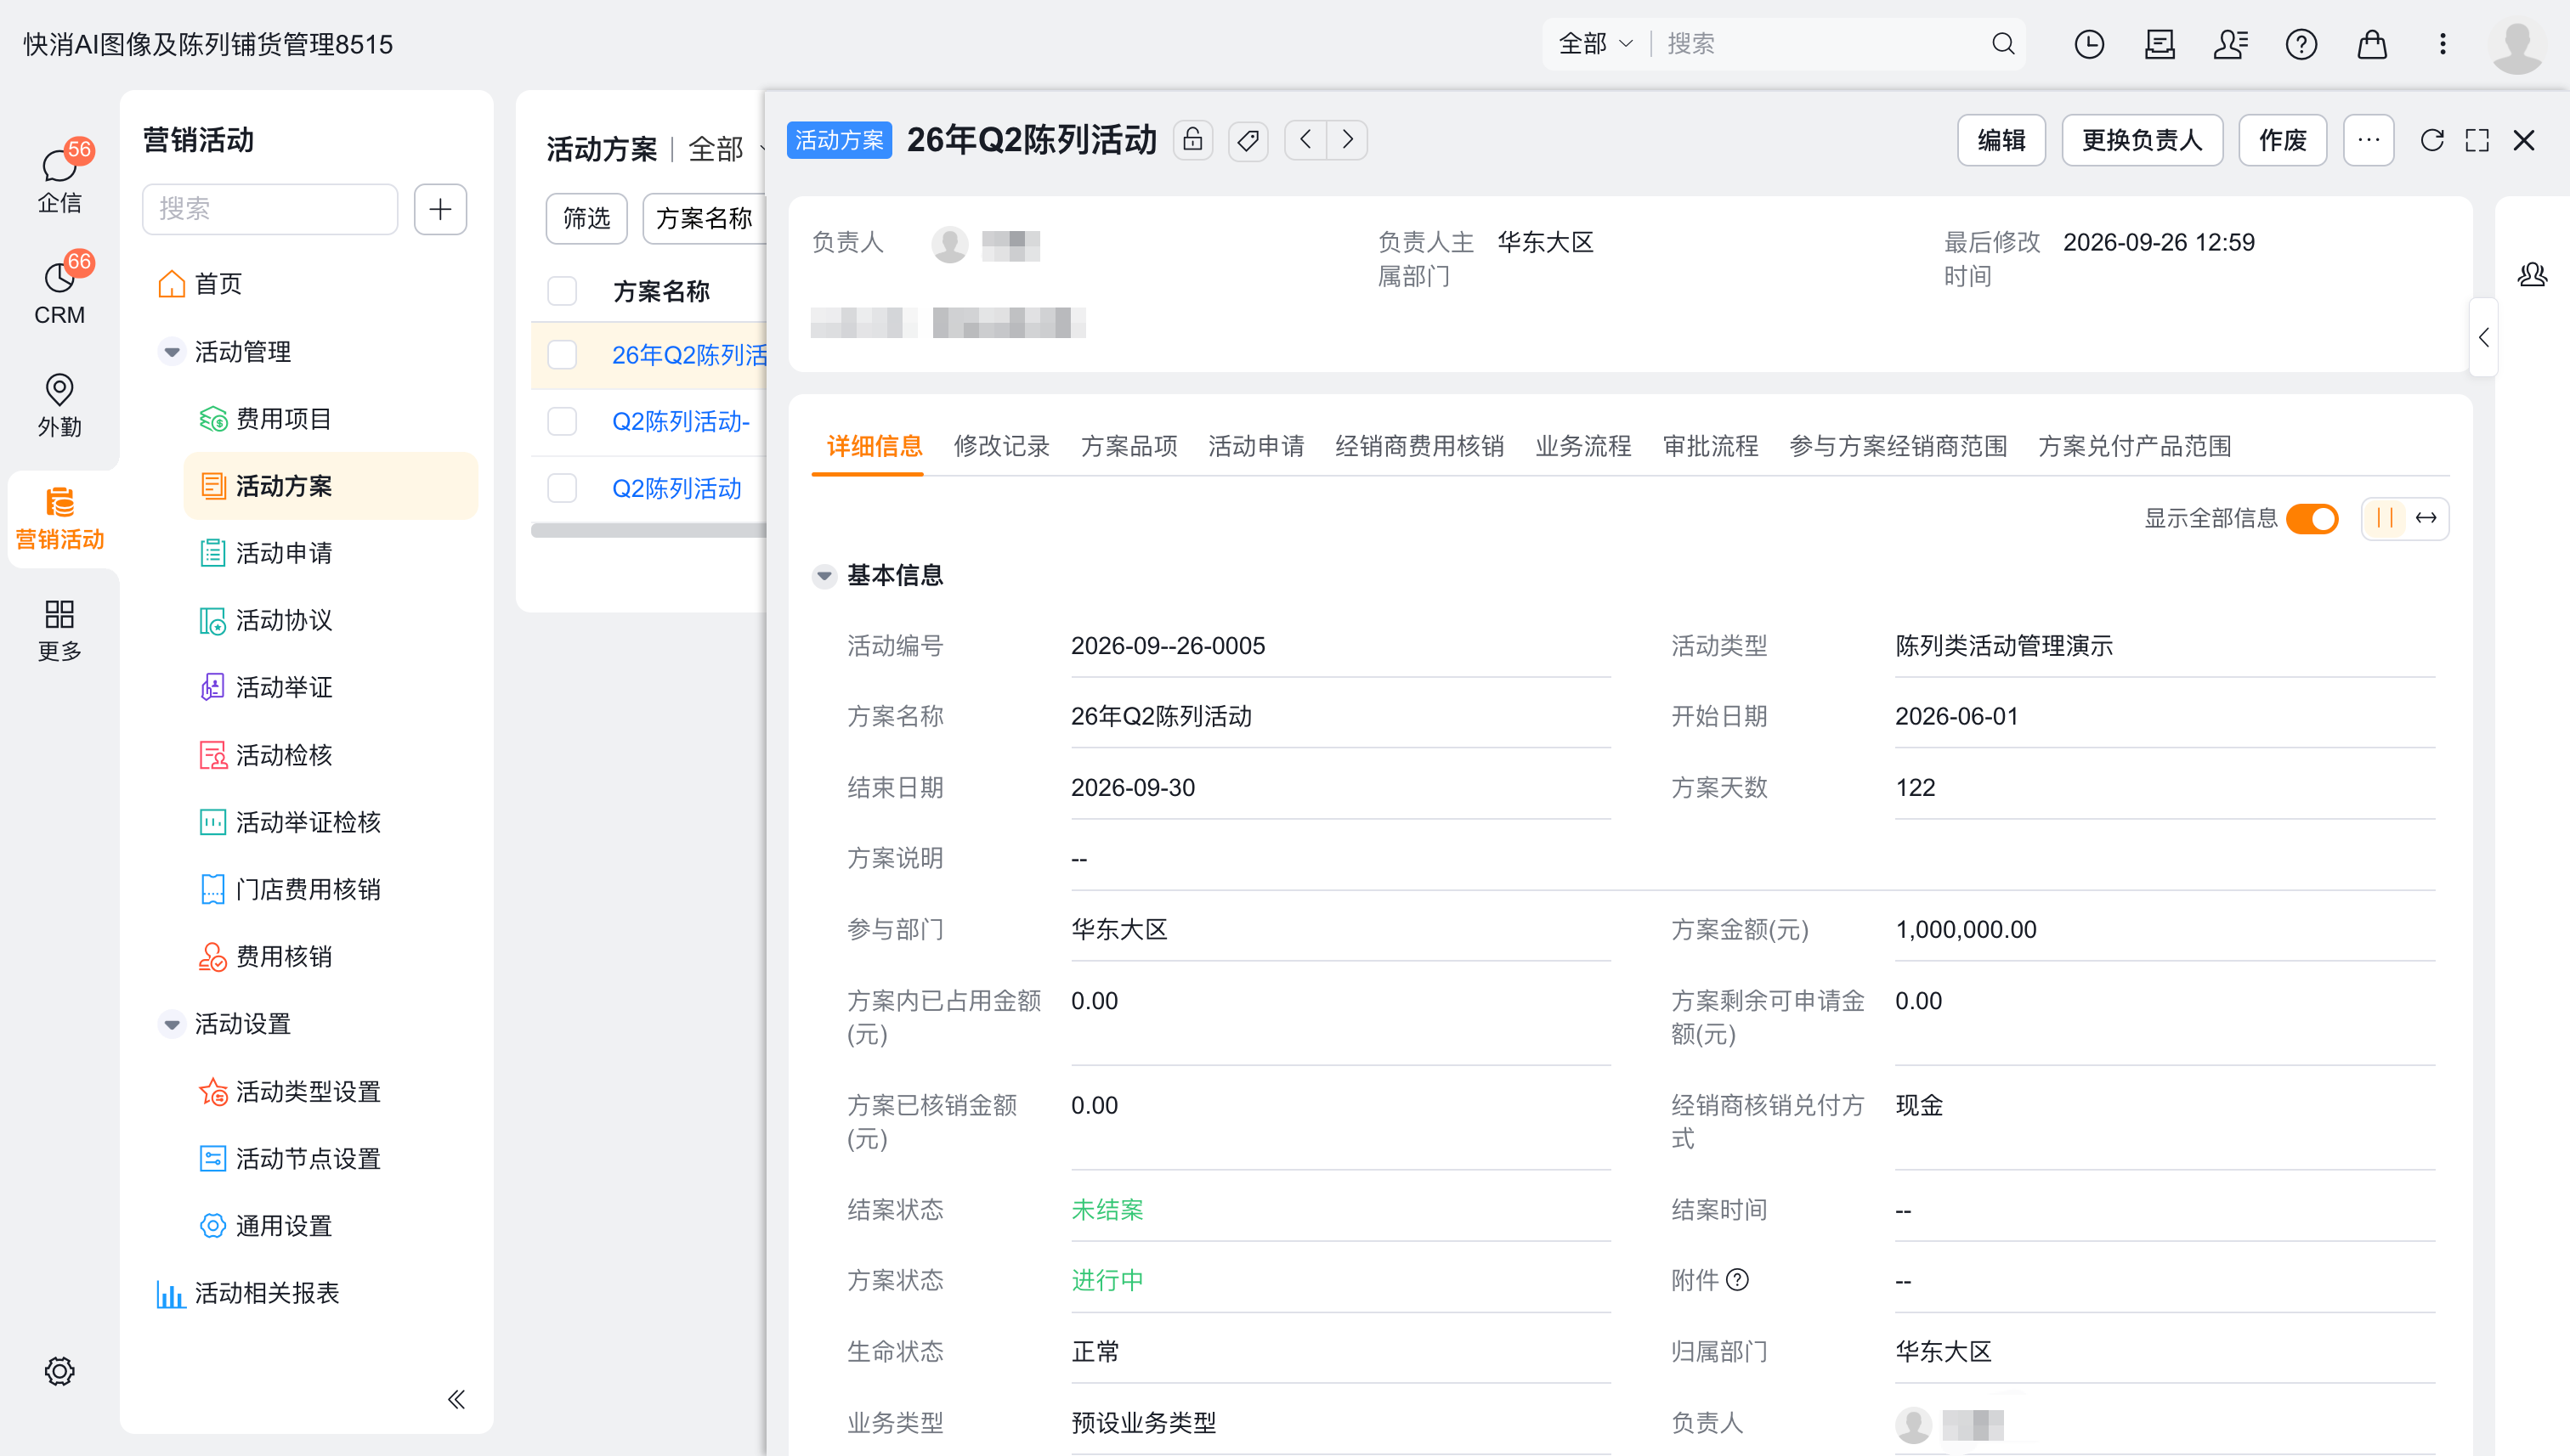
Task: Click the 更换负责人 button
Action: 2142,140
